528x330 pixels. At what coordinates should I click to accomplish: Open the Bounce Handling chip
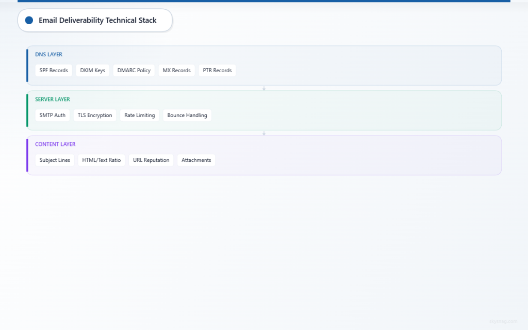coord(187,115)
